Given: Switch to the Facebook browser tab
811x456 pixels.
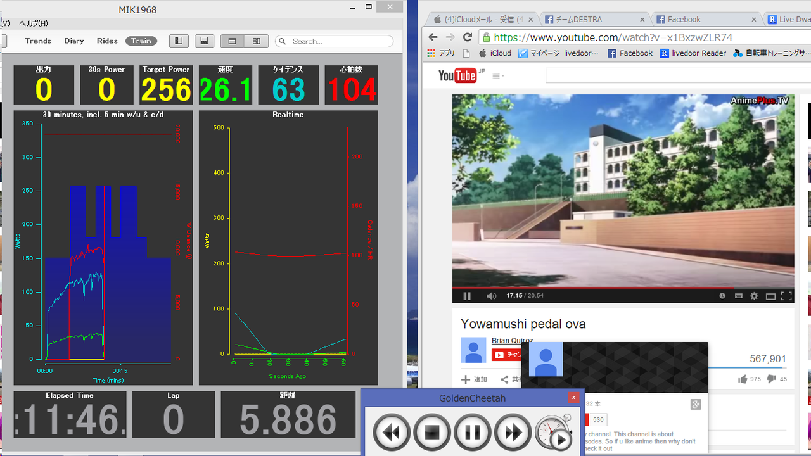Looking at the screenshot, I should [x=706, y=20].
